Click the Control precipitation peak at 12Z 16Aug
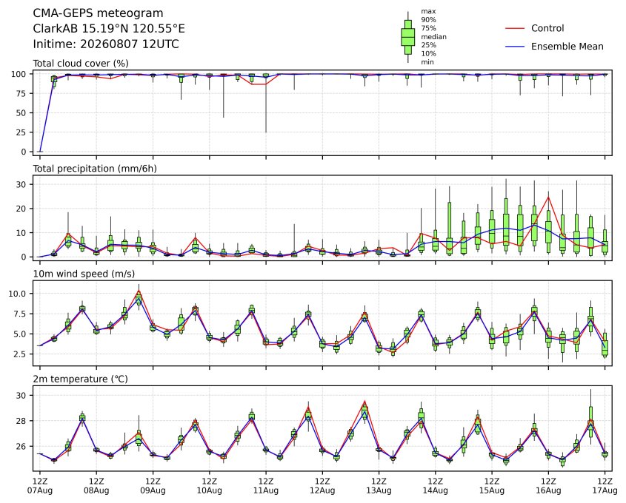The image size is (626, 503). coord(548,197)
